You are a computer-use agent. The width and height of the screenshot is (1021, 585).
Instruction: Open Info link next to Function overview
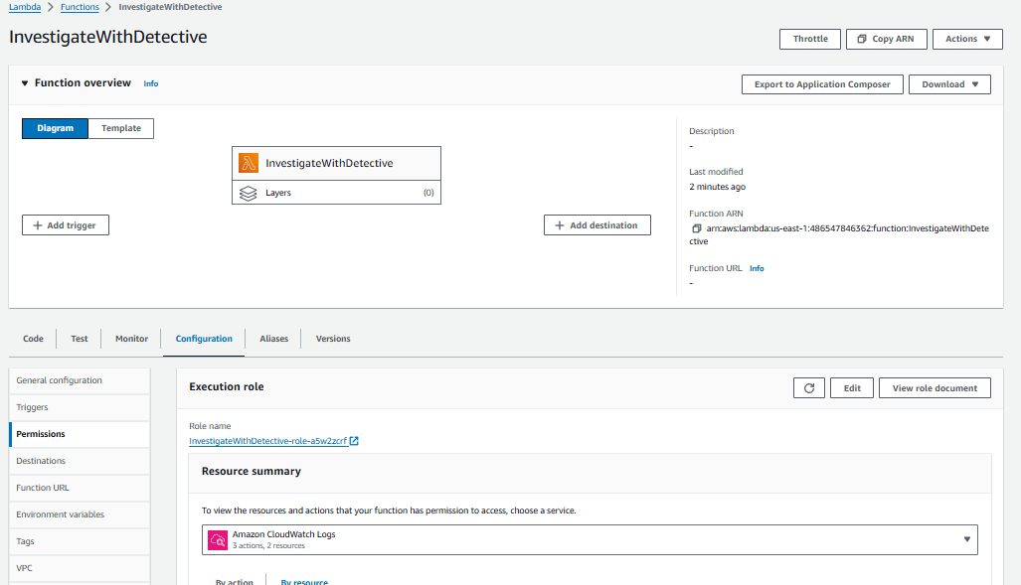[x=151, y=84]
